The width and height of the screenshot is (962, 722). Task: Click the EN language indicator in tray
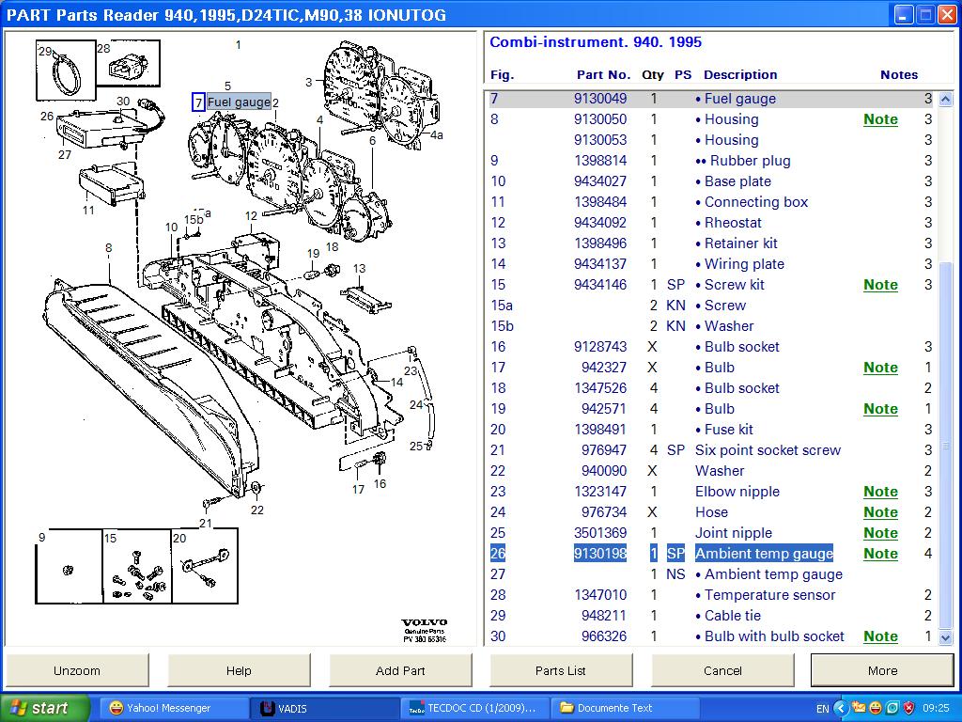tap(822, 708)
